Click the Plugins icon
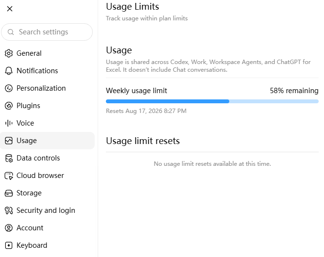The height and width of the screenshot is (257, 324). pos(9,106)
